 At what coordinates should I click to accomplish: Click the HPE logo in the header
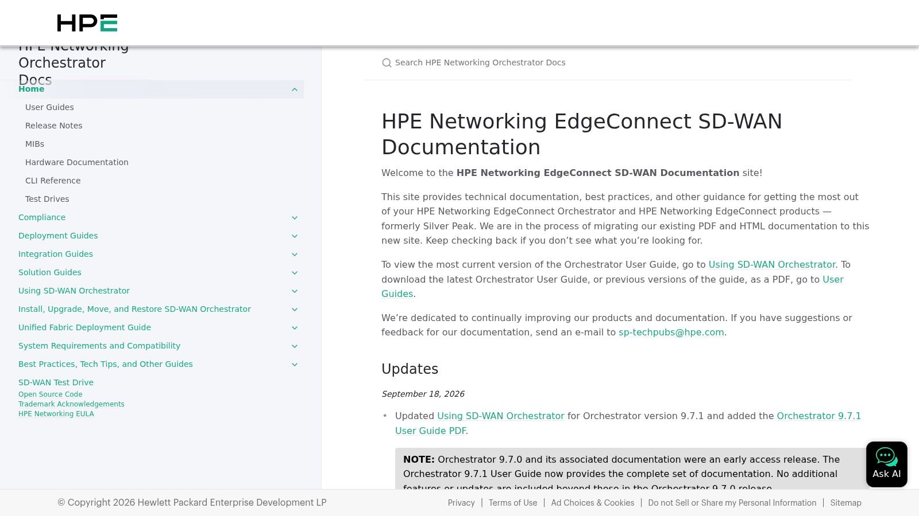87,23
